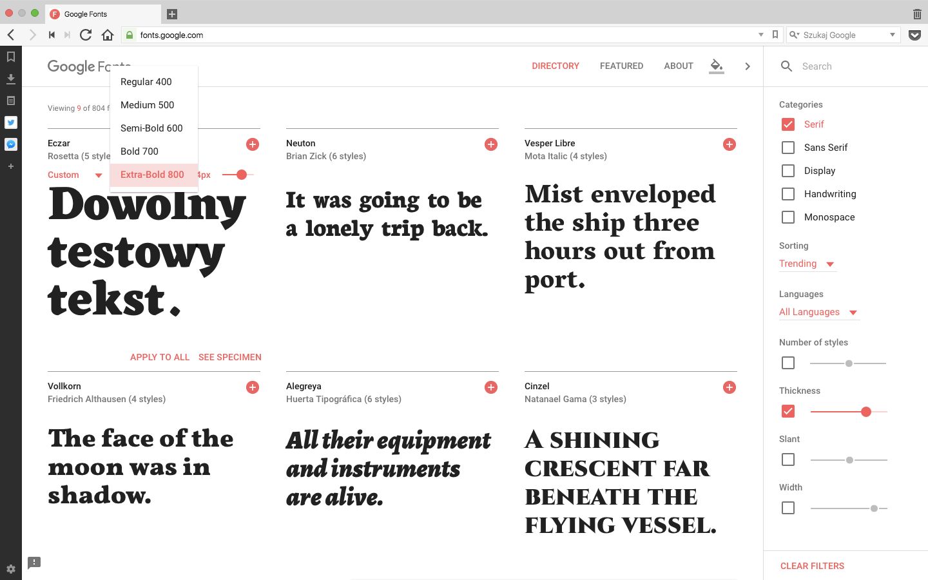Open the Custom text dropdown

[x=75, y=175]
